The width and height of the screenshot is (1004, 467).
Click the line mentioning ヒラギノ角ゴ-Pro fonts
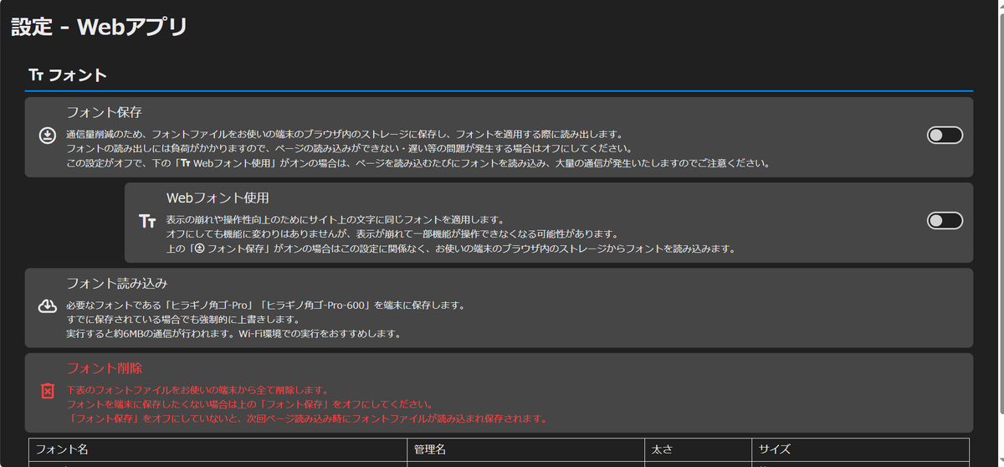(265, 305)
